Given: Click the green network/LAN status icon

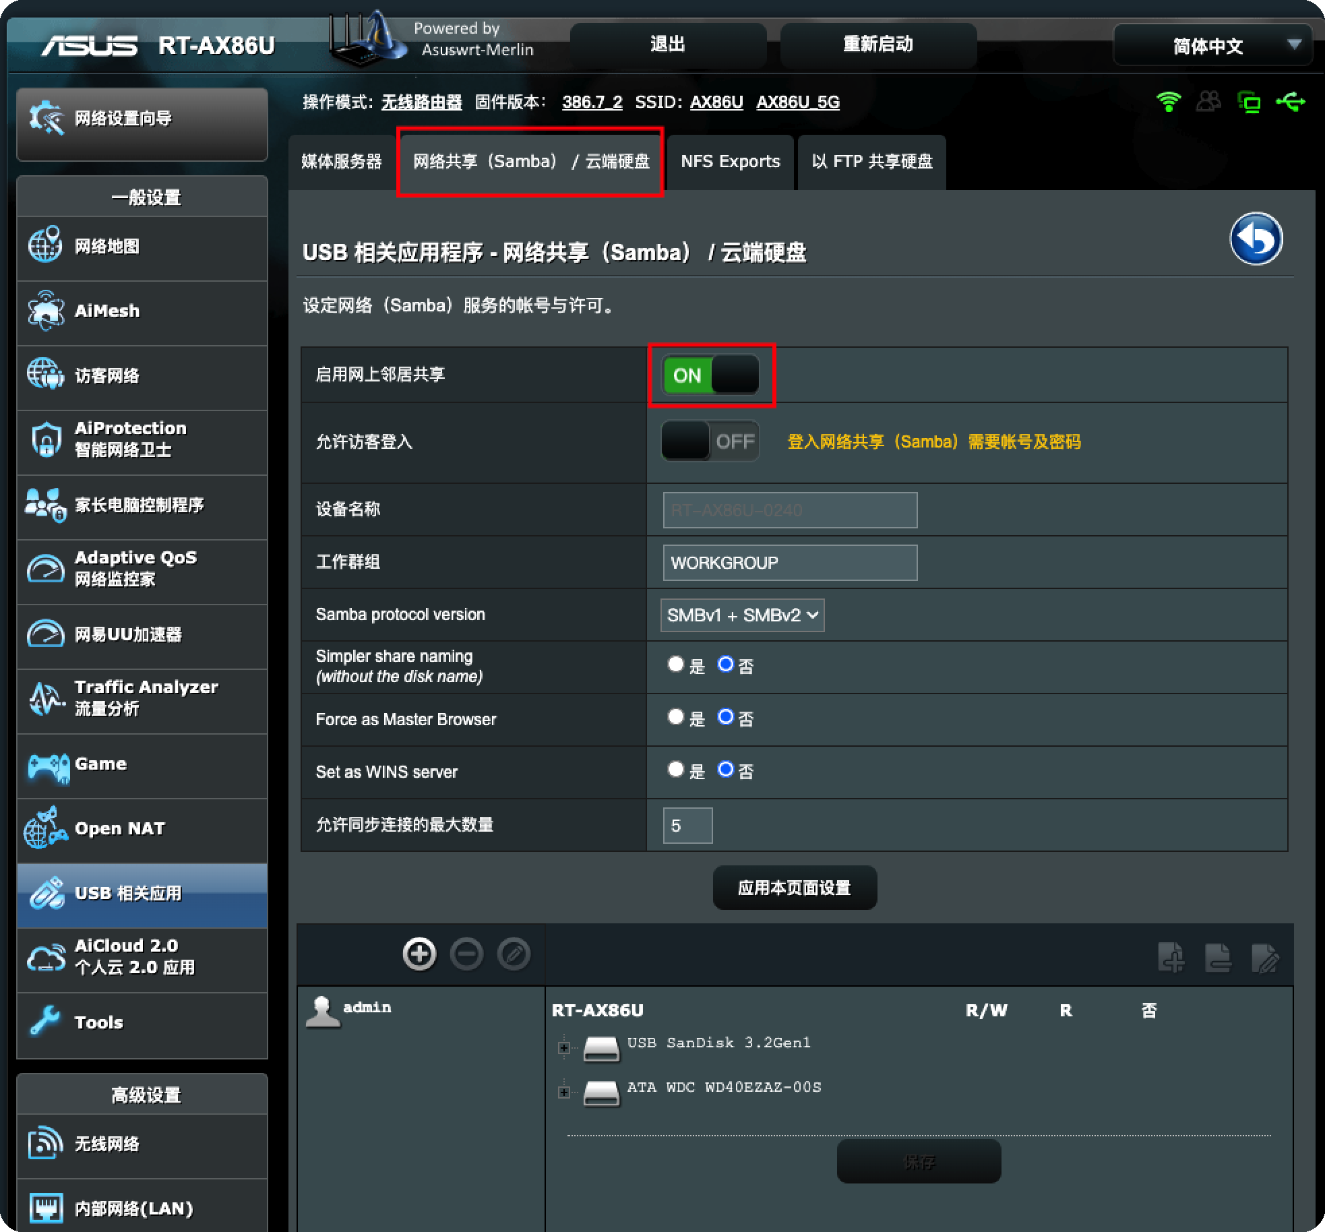Looking at the screenshot, I should (1249, 102).
